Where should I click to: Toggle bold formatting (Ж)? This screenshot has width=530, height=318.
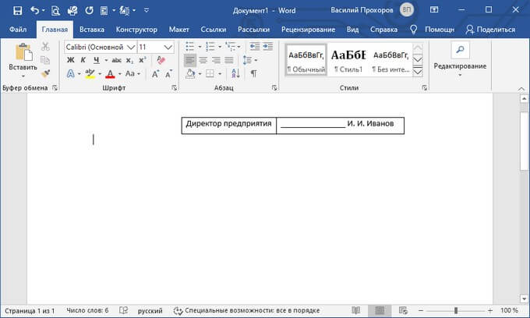pos(70,60)
